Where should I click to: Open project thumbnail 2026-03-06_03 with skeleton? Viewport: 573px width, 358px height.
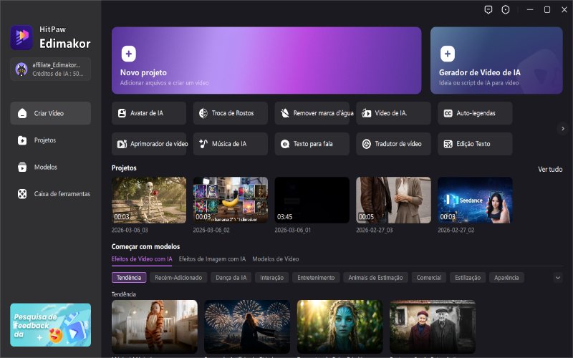tap(149, 200)
